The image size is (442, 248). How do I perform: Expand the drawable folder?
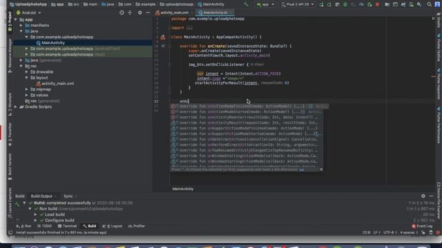(x=26, y=72)
